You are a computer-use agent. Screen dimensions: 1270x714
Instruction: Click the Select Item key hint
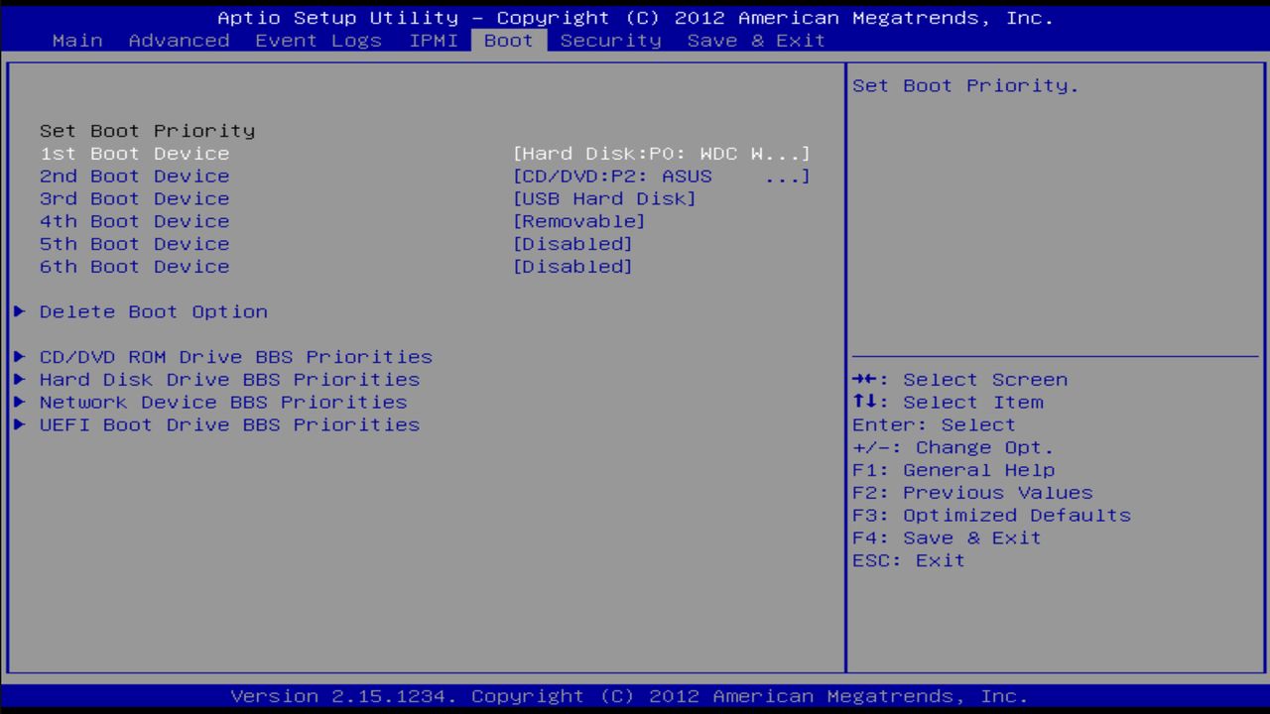point(948,402)
